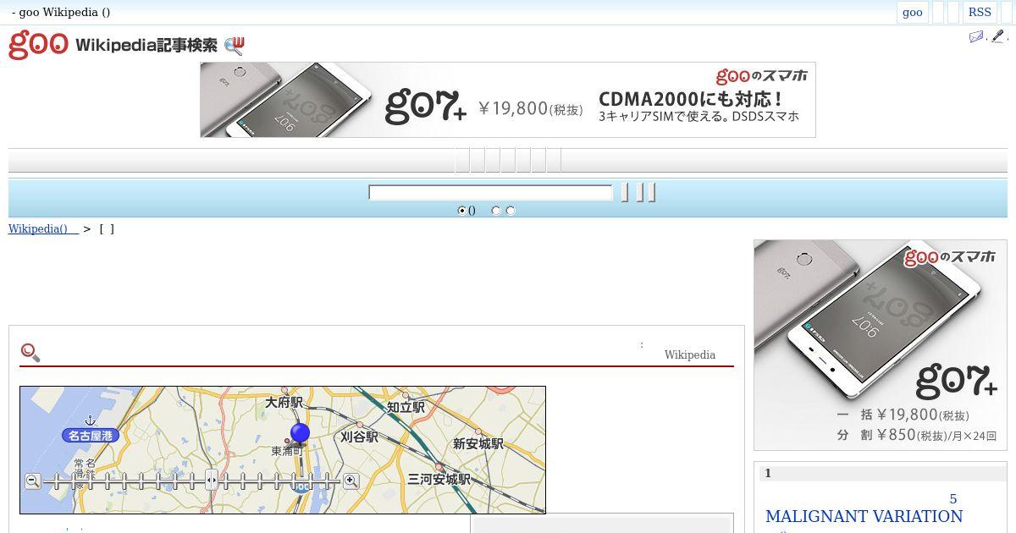Image resolution: width=1016 pixels, height=533 pixels.
Task: Click the blue pin marker on map
Action: pos(300,434)
